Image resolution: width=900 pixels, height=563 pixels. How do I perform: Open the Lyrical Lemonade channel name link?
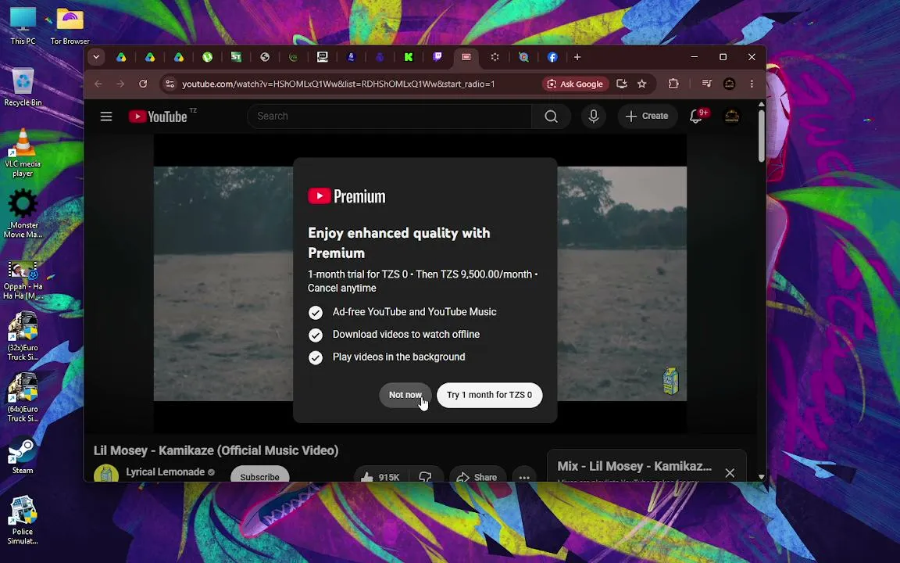(166, 472)
